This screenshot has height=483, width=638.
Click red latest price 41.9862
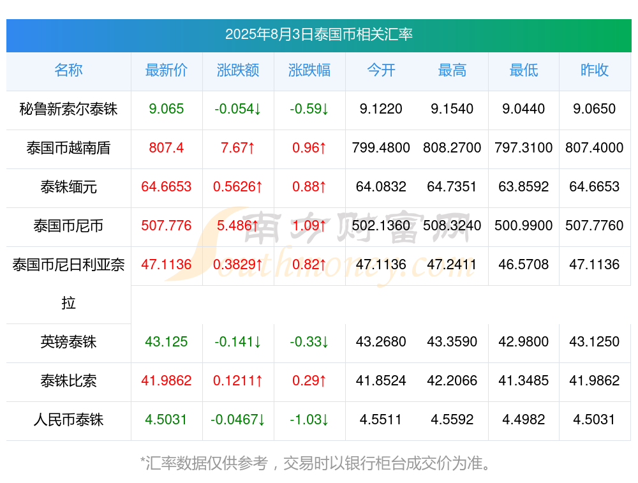(x=167, y=381)
